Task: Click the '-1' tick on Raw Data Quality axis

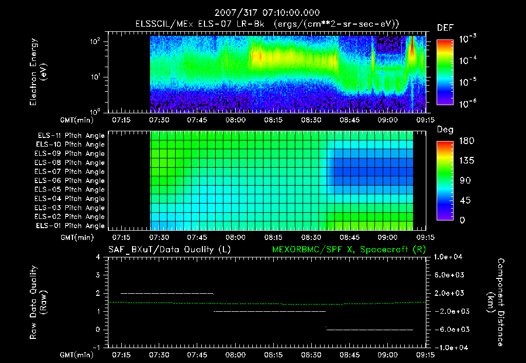Action: pyautogui.click(x=96, y=348)
